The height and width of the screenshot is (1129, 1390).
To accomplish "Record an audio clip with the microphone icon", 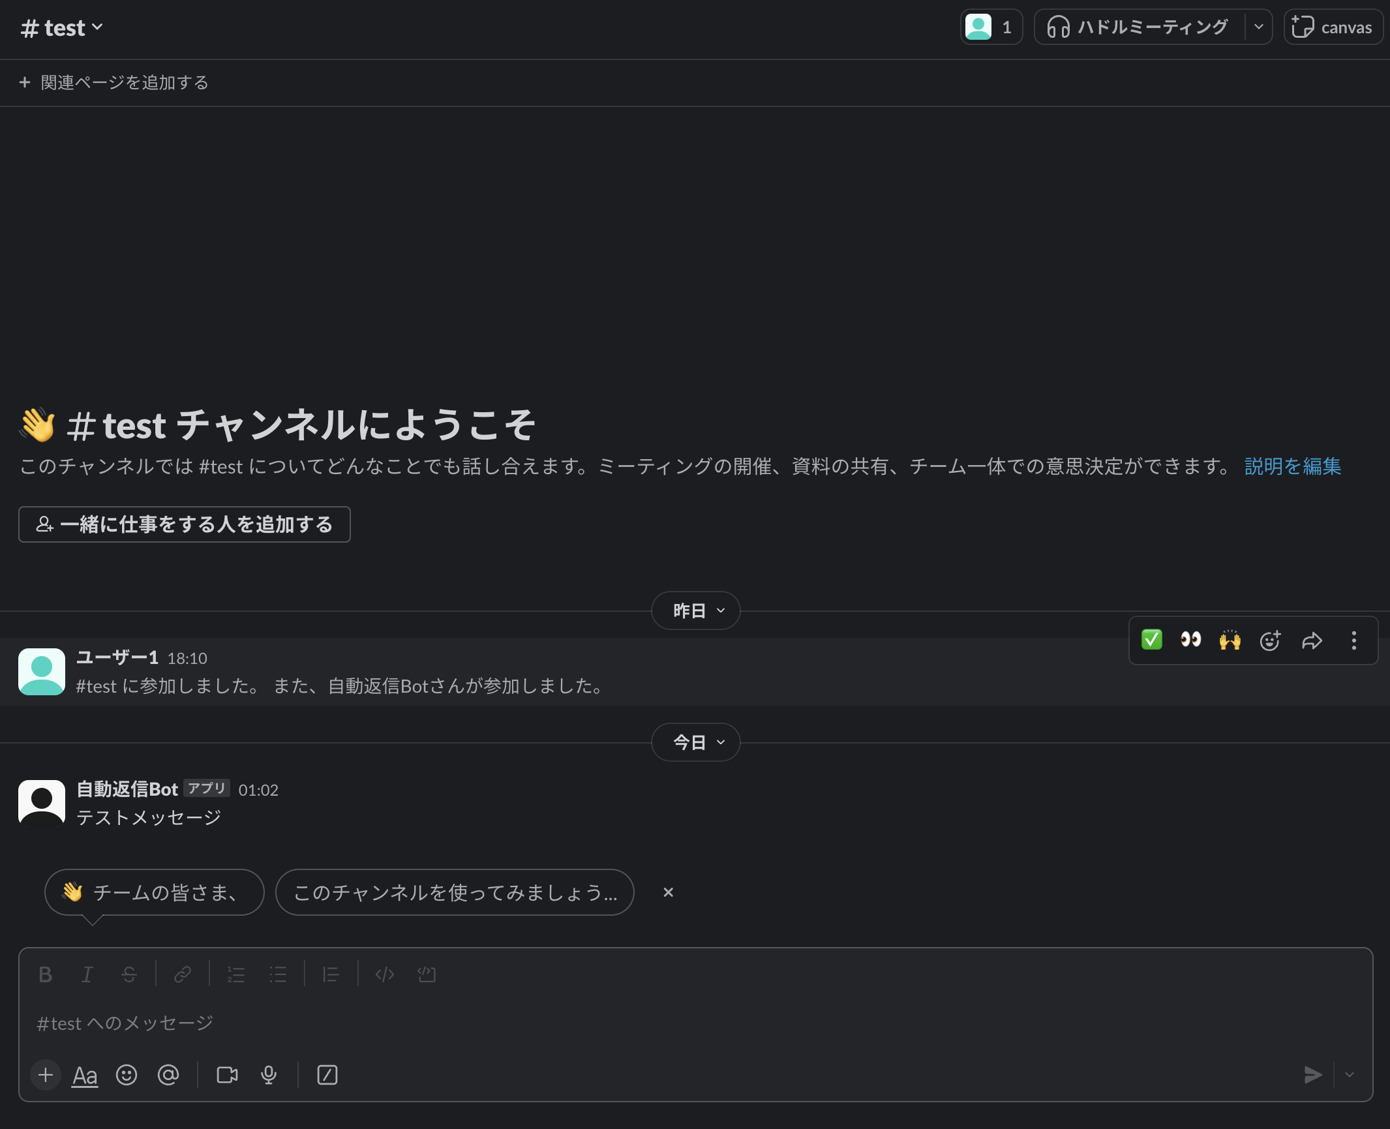I will coord(269,1076).
